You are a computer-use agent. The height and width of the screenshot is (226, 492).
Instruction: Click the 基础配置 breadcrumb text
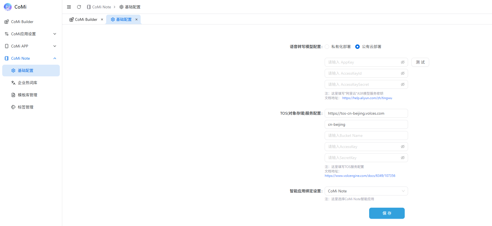click(x=133, y=7)
